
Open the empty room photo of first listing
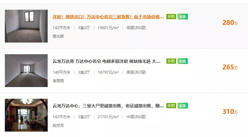tap(26, 26)
